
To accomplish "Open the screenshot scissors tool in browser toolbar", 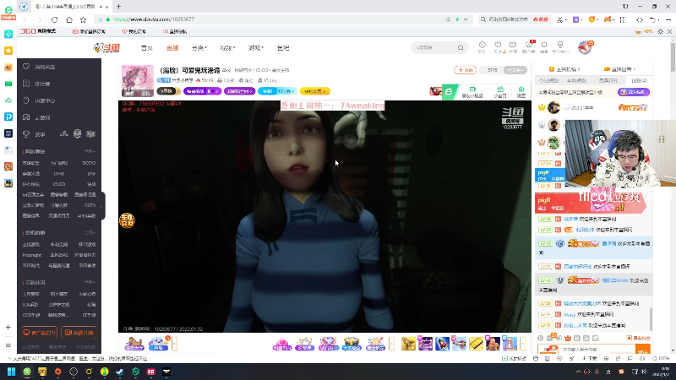I will 559,19.
